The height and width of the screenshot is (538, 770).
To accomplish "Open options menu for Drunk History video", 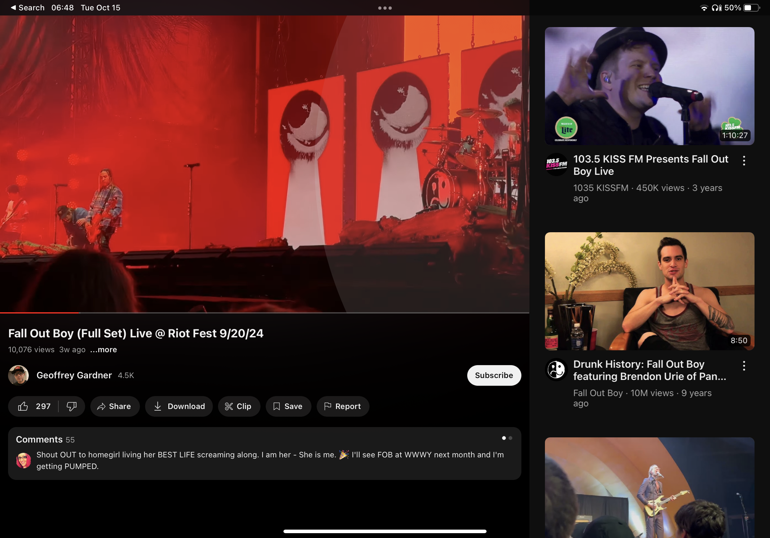I will (x=744, y=365).
